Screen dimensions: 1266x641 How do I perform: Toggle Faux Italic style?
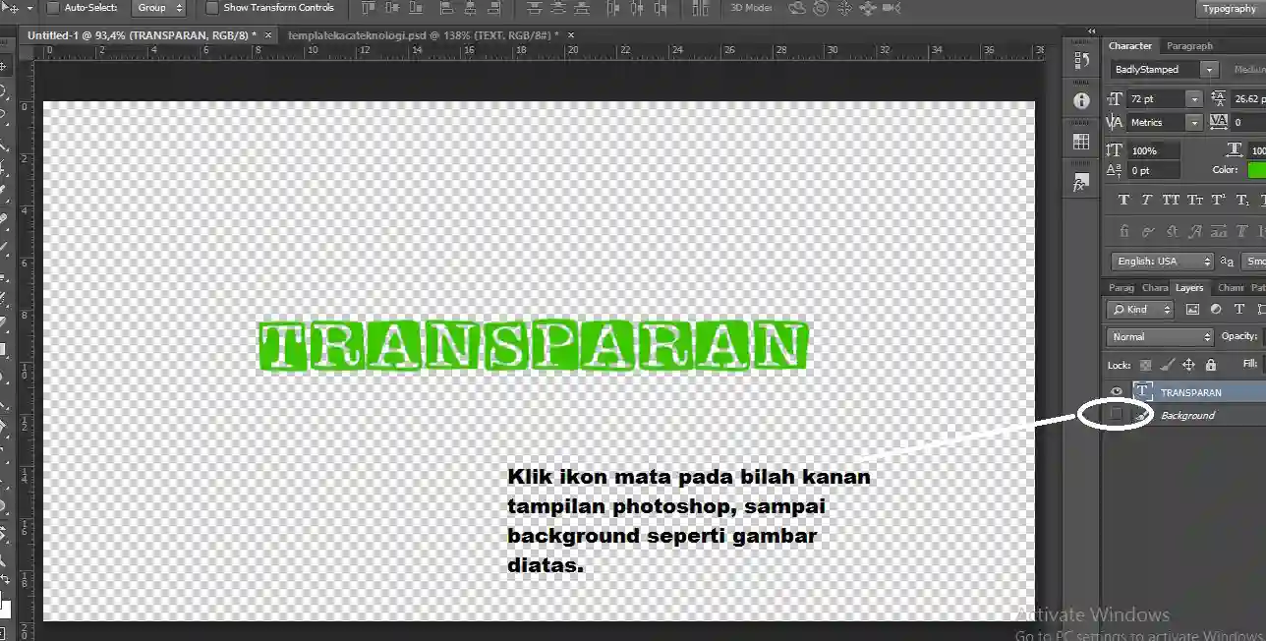point(1147,200)
